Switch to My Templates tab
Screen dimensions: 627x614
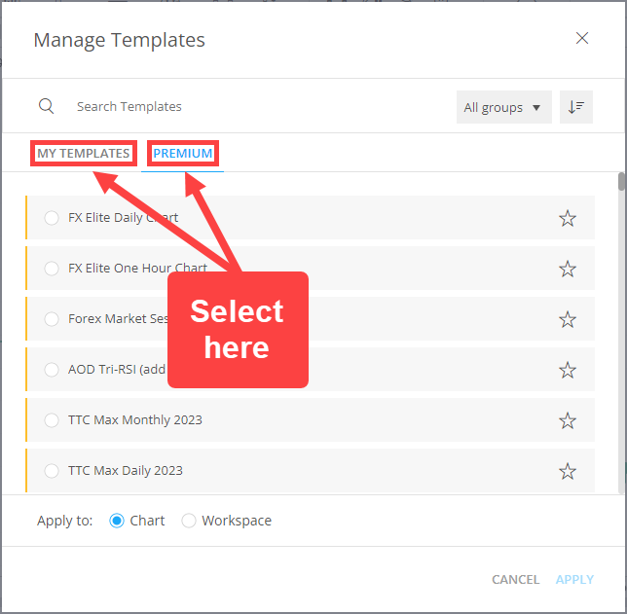(84, 153)
